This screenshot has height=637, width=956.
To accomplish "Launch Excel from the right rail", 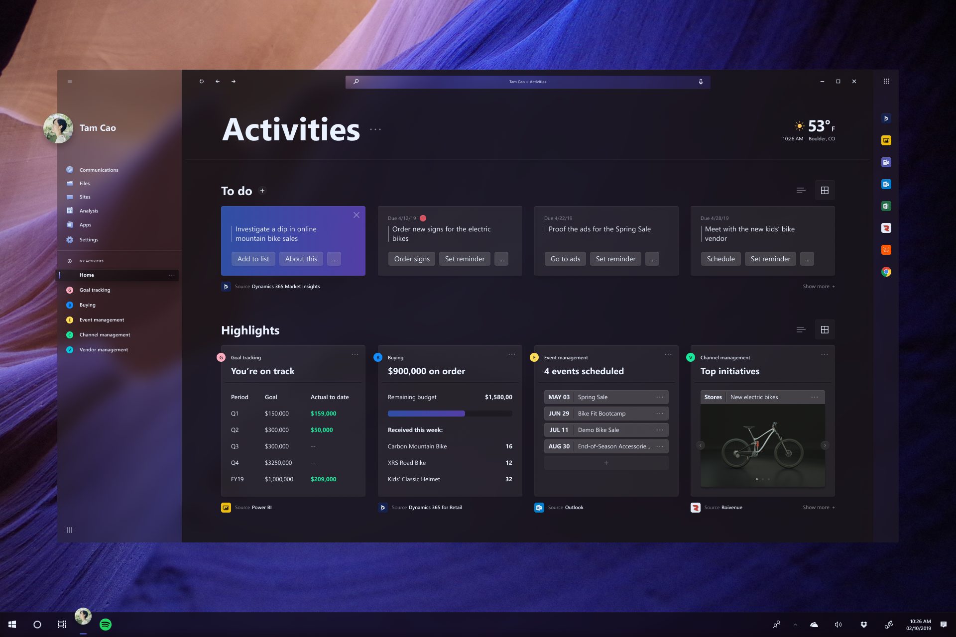I will (886, 206).
